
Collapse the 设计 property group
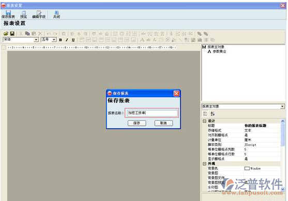[x=204, y=121]
